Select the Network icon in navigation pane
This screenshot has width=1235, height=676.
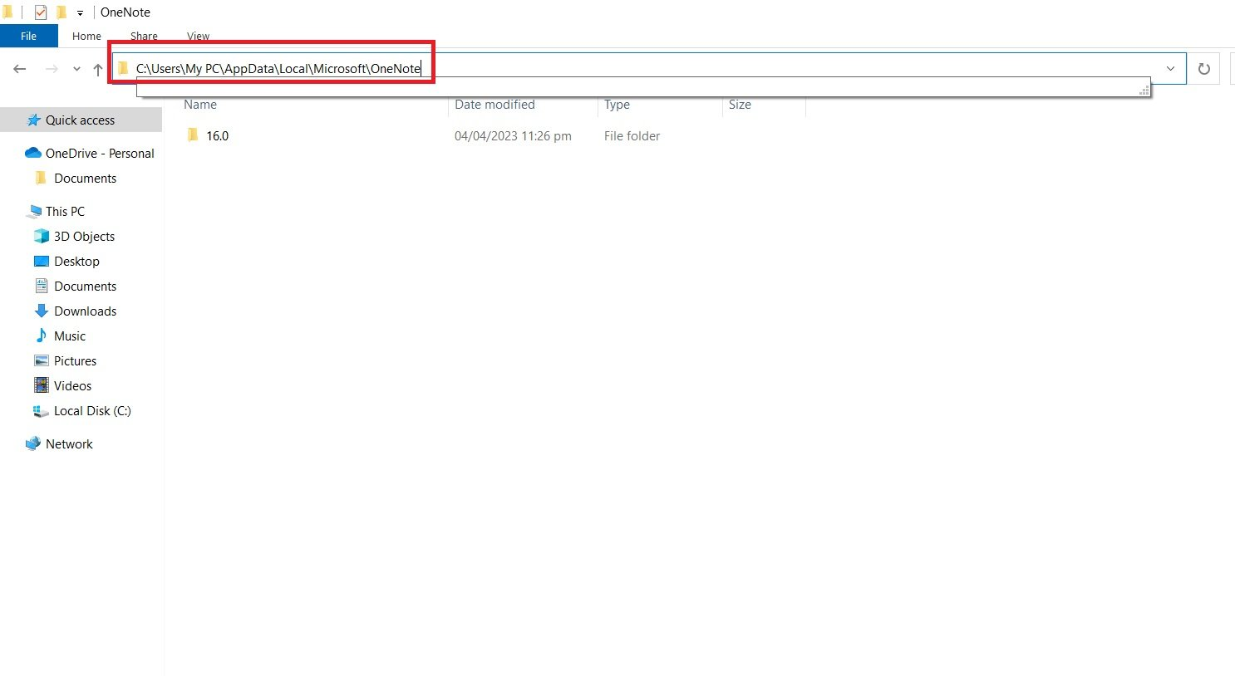[33, 443]
